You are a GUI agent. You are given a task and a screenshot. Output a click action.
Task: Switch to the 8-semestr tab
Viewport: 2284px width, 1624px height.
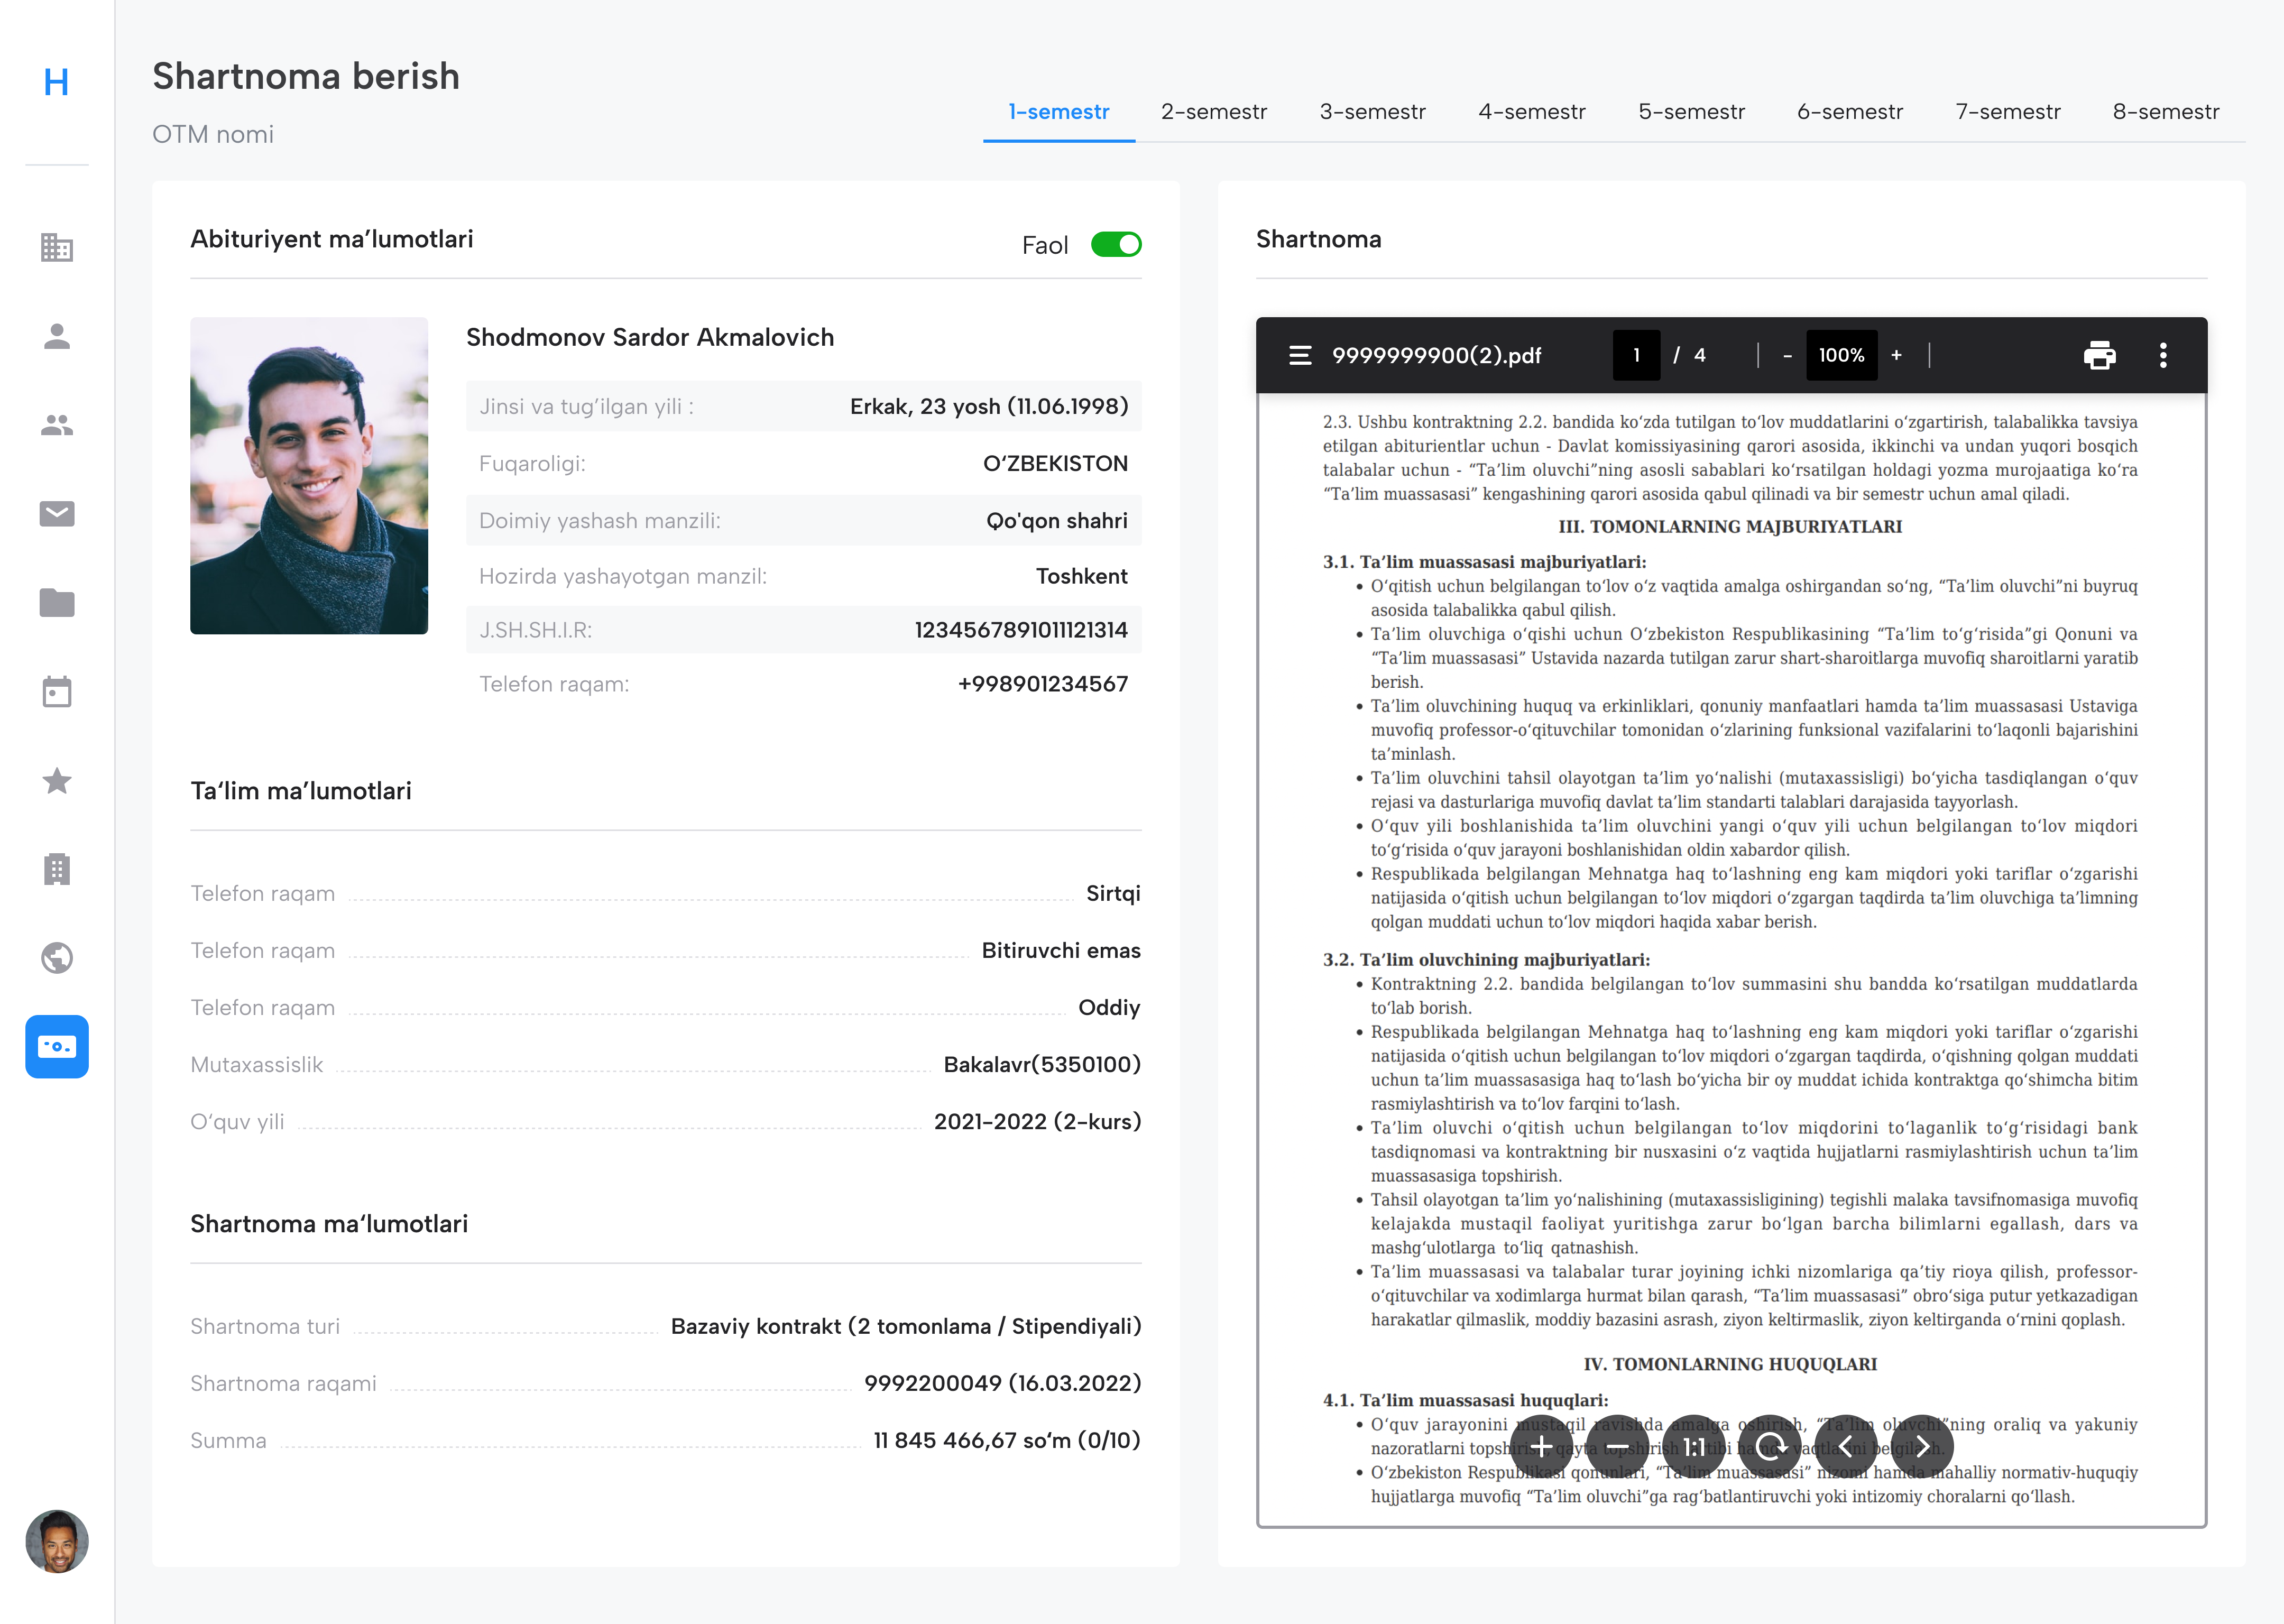(2165, 112)
